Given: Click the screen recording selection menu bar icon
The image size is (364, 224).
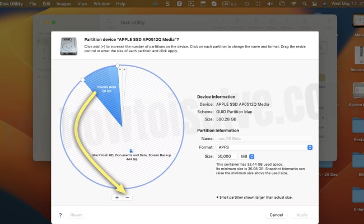Looking at the screenshot, I should tap(191, 4).
